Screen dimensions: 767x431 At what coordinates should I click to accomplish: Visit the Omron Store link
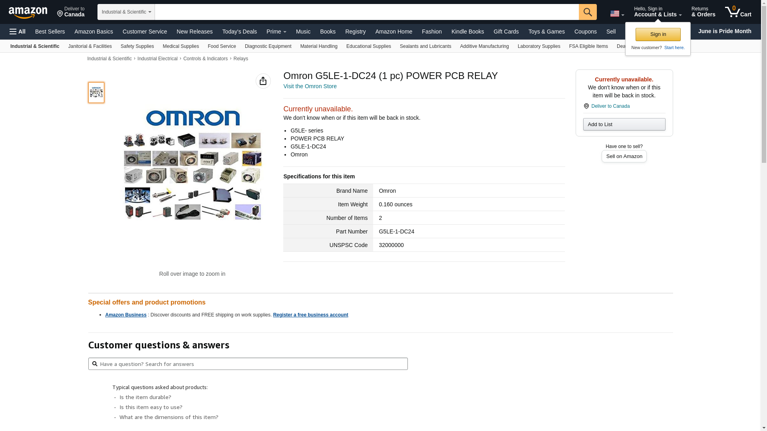pos(310,86)
